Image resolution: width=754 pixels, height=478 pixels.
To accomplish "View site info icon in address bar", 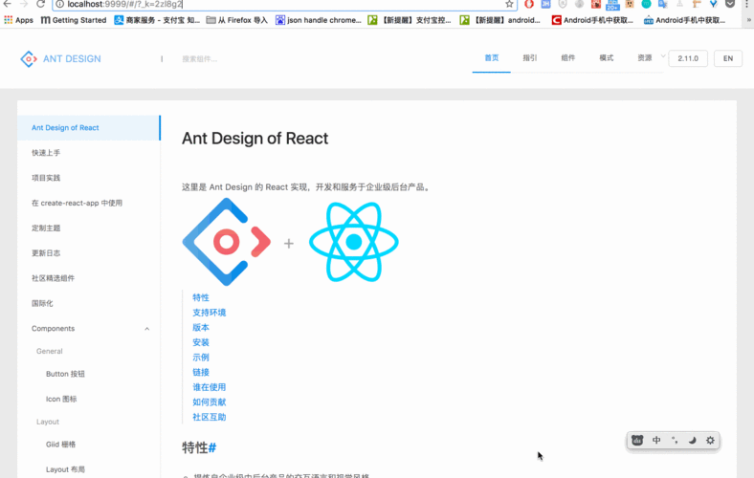I will tap(59, 5).
